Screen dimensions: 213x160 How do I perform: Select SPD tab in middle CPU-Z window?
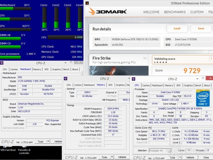(110, 85)
